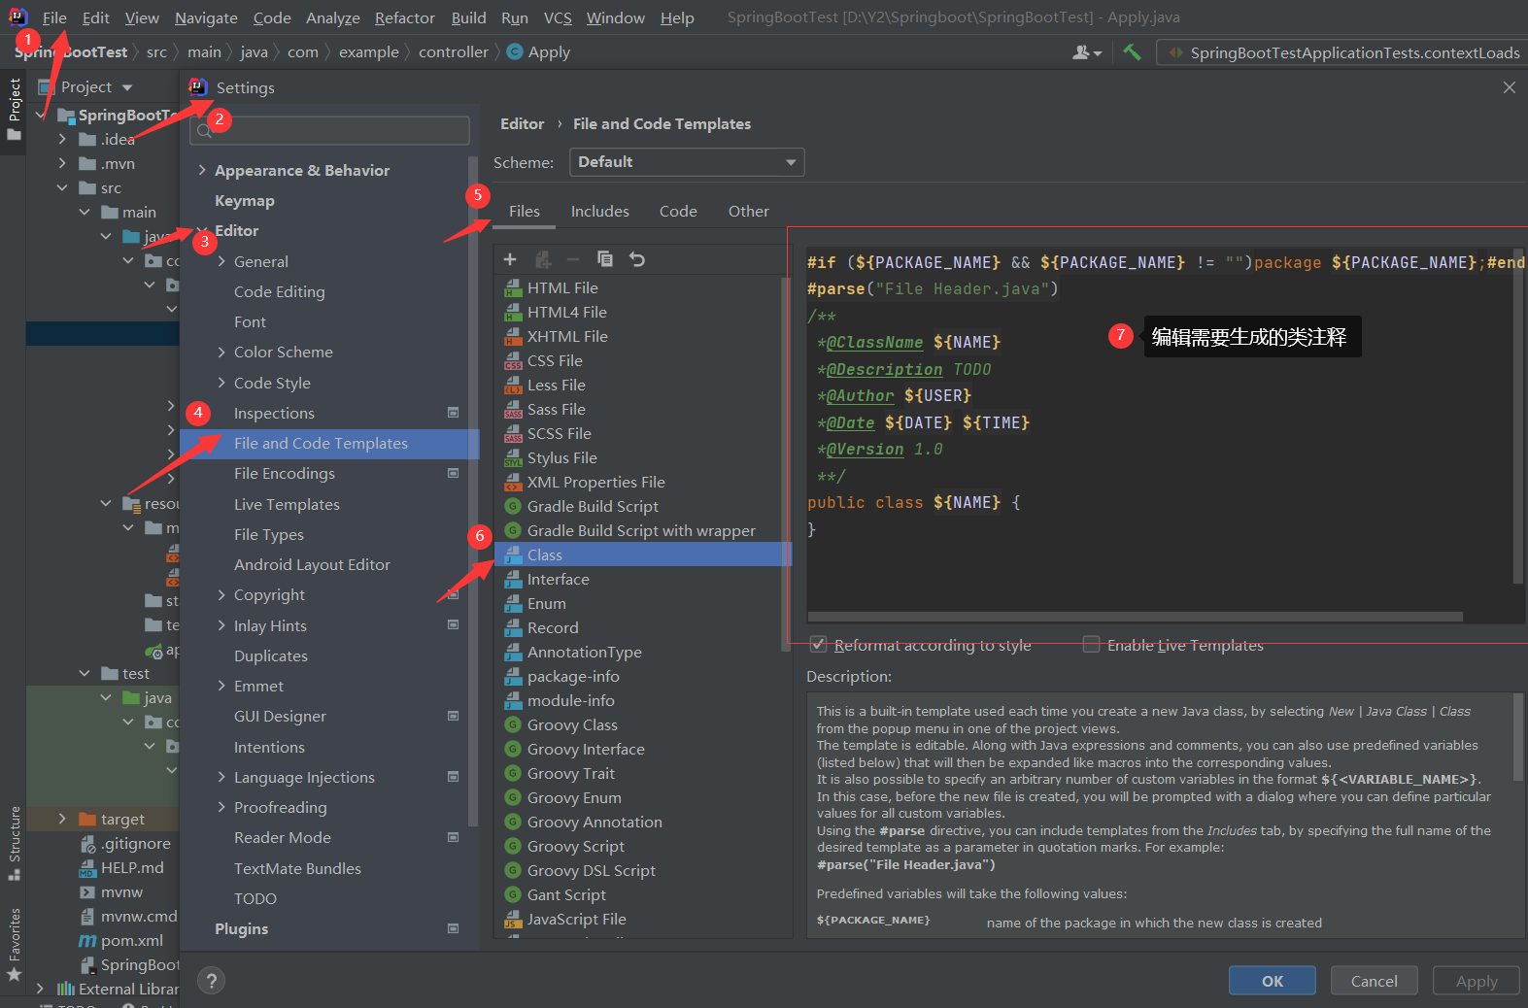The height and width of the screenshot is (1008, 1528).
Task: Expand the Copyright node
Action: point(221,594)
